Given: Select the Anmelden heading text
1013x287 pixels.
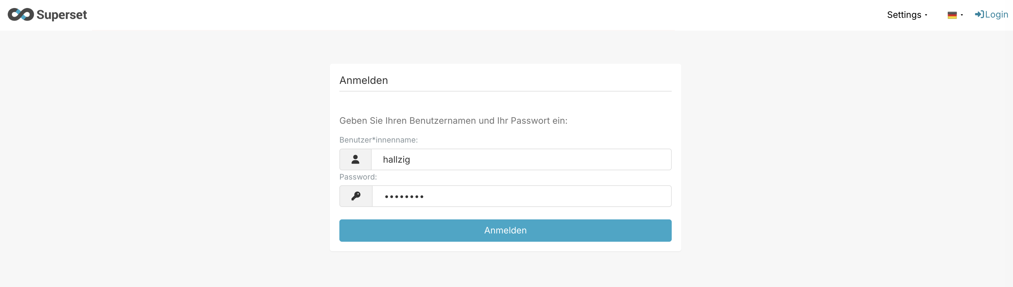Looking at the screenshot, I should [x=363, y=80].
